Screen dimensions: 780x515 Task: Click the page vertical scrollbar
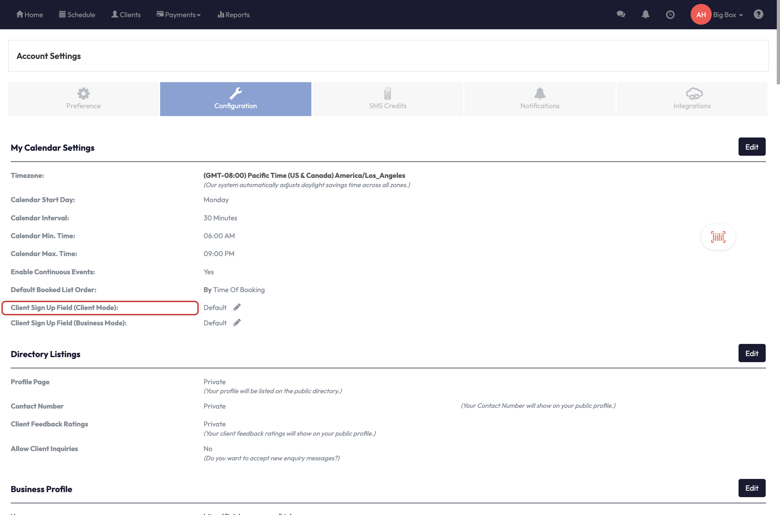[x=778, y=43]
